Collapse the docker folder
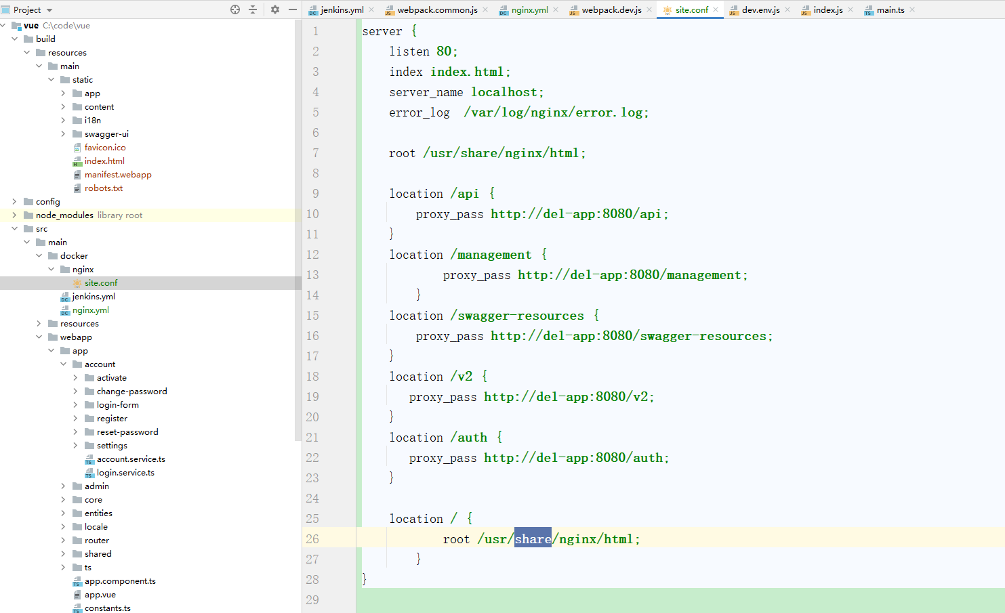The image size is (1005, 613). 39,255
